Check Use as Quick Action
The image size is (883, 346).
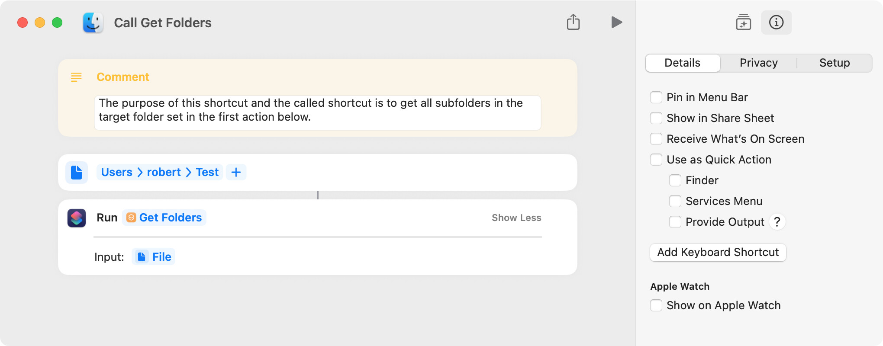coord(656,160)
